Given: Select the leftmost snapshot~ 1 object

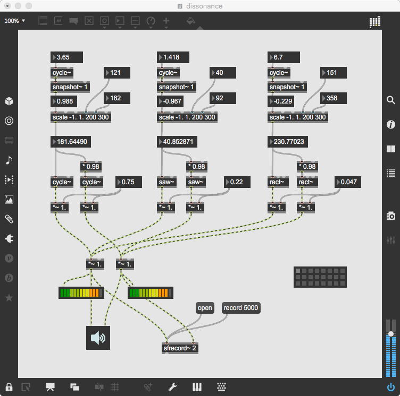Looking at the screenshot, I should click(70, 87).
